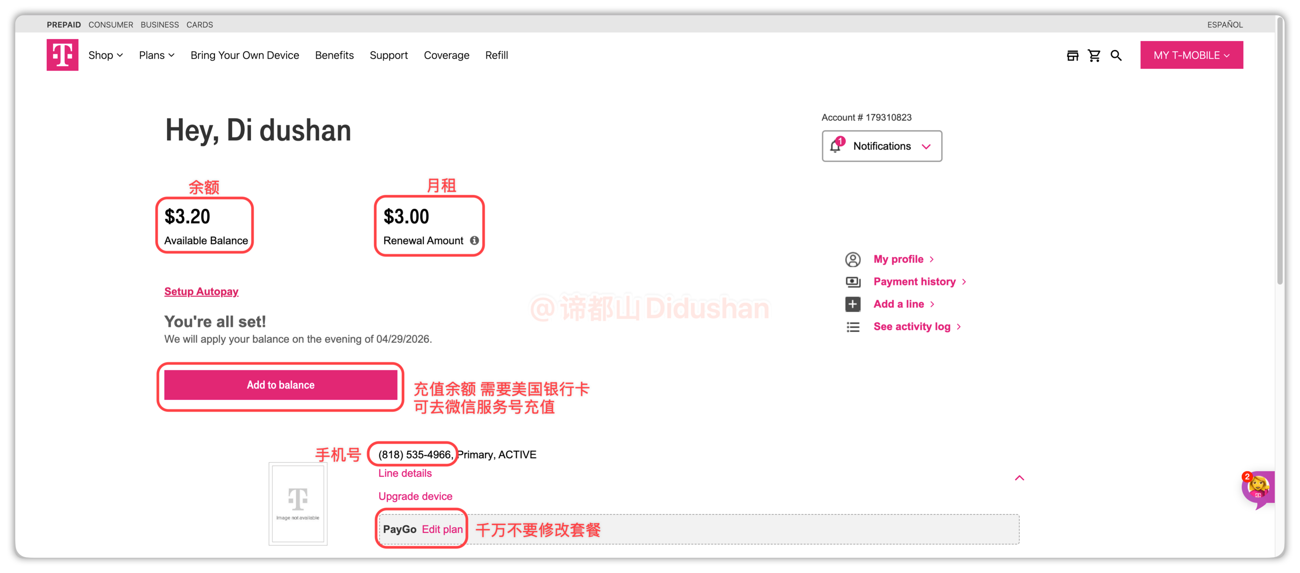Click the search magnifier icon
This screenshot has height=573, width=1300.
pos(1116,55)
